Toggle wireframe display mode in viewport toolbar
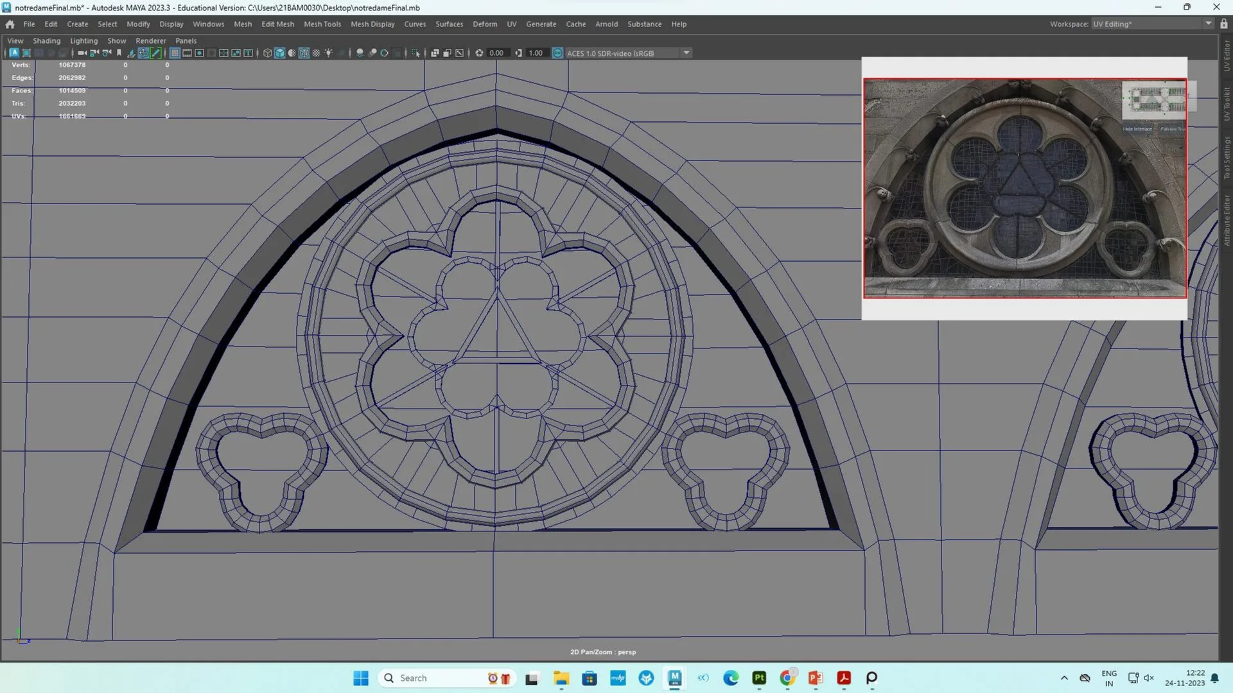Image resolution: width=1233 pixels, height=693 pixels. pos(268,53)
